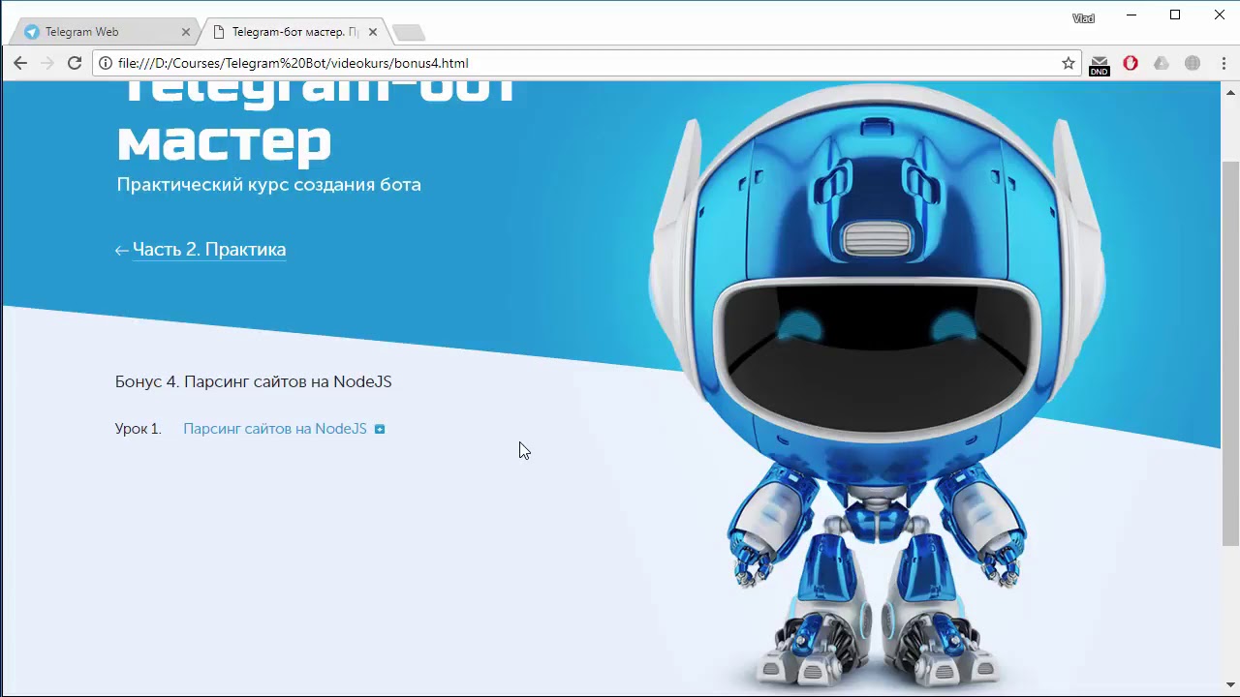Open a new browser tab

tap(409, 33)
